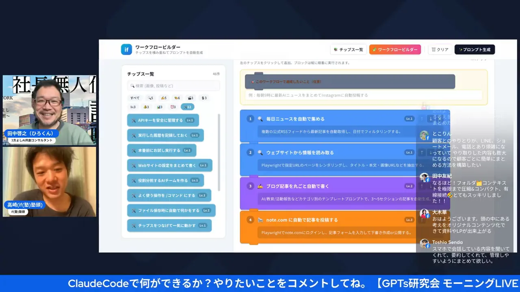Image resolution: width=520 pixels, height=292 pixels.
Task: Add the チップスをつなげて一気に動かす chip
Action: pos(169,225)
